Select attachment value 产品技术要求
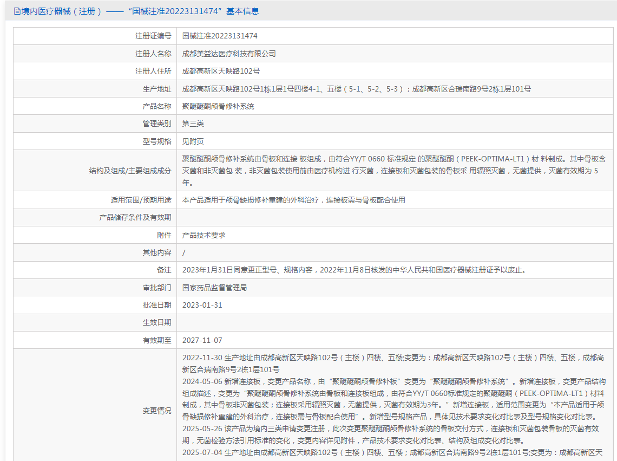The width and height of the screenshot is (617, 461). pos(204,235)
